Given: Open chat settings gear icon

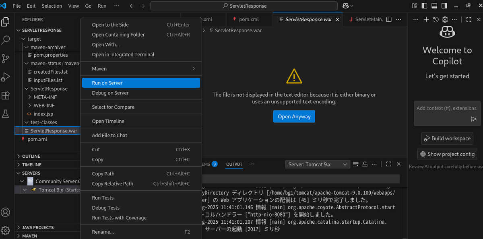Looking at the screenshot, I should point(445,19).
